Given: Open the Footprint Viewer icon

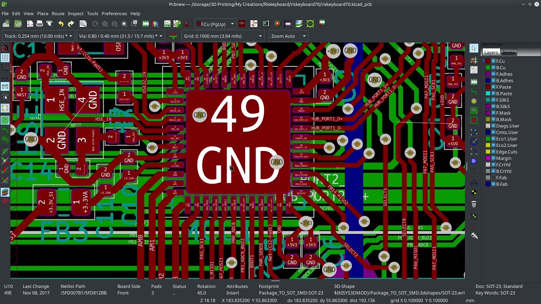Looking at the screenshot, I should point(156,24).
